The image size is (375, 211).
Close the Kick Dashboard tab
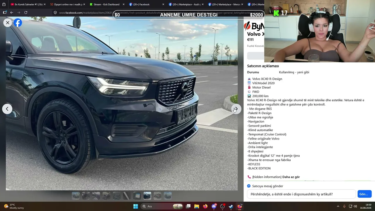point(124,4)
